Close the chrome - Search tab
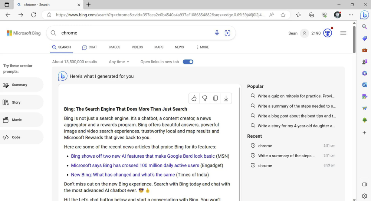 pos(79,4)
